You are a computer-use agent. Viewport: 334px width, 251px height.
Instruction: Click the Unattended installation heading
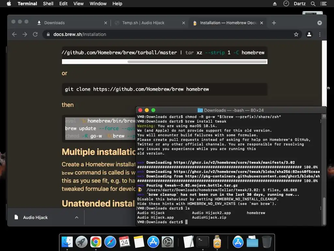coord(99,203)
